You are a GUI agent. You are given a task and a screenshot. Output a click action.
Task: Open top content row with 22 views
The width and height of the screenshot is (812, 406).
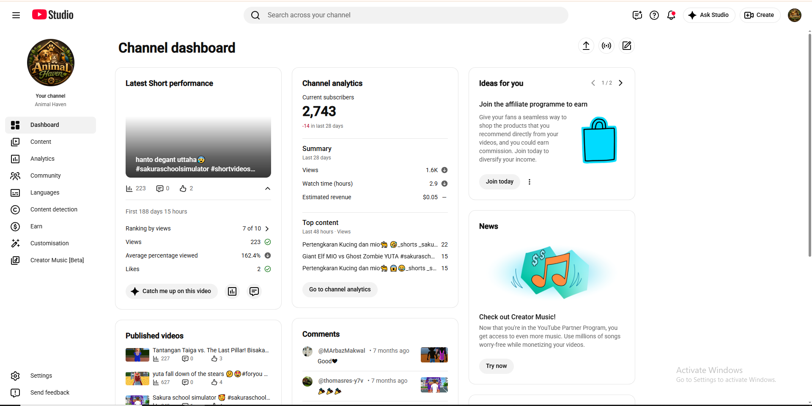(x=375, y=245)
